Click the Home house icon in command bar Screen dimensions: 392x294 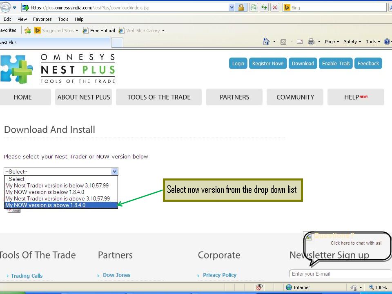(x=266, y=42)
